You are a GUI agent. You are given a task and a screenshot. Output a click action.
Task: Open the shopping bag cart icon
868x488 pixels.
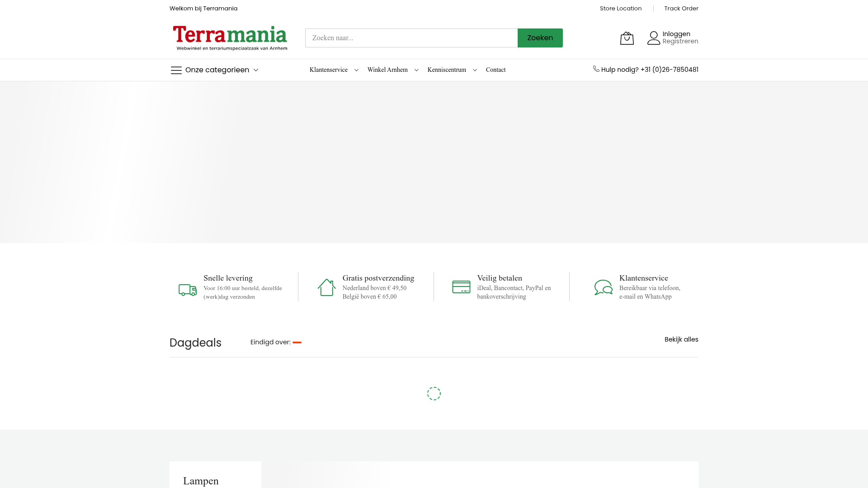pyautogui.click(x=627, y=38)
